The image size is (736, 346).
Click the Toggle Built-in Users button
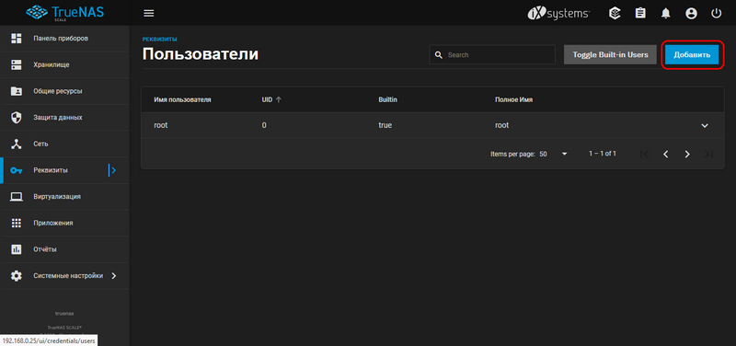[610, 55]
